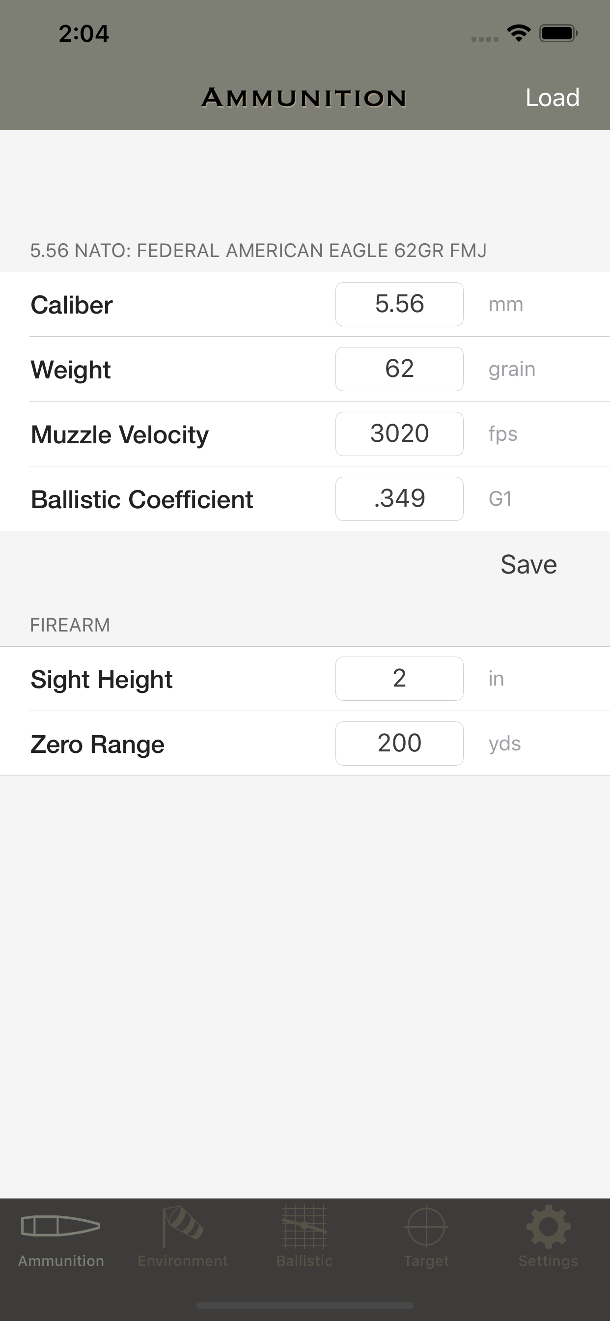This screenshot has height=1321, width=610.
Task: Edit the Zero Range field
Action: 399,744
